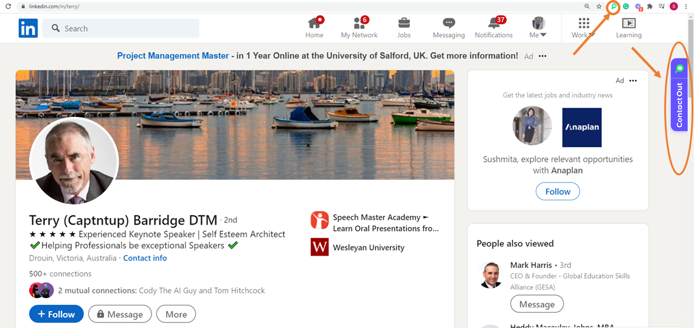Open the Chrome three-dot menu
694x328 pixels.
coord(686,7)
